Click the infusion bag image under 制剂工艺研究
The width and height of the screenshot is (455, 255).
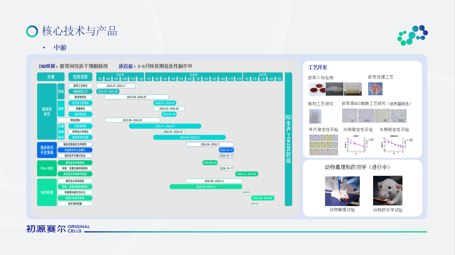[x=315, y=116]
